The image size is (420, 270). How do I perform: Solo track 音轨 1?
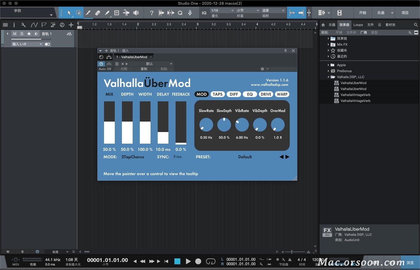[22, 34]
